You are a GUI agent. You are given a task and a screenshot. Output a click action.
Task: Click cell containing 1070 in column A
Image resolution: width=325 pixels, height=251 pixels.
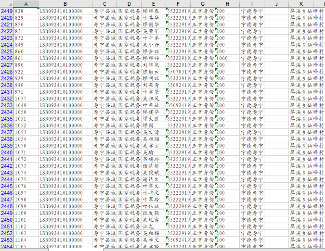(x=26, y=146)
